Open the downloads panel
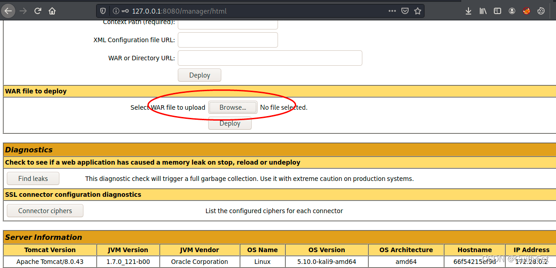The image size is (556, 268). (x=469, y=11)
